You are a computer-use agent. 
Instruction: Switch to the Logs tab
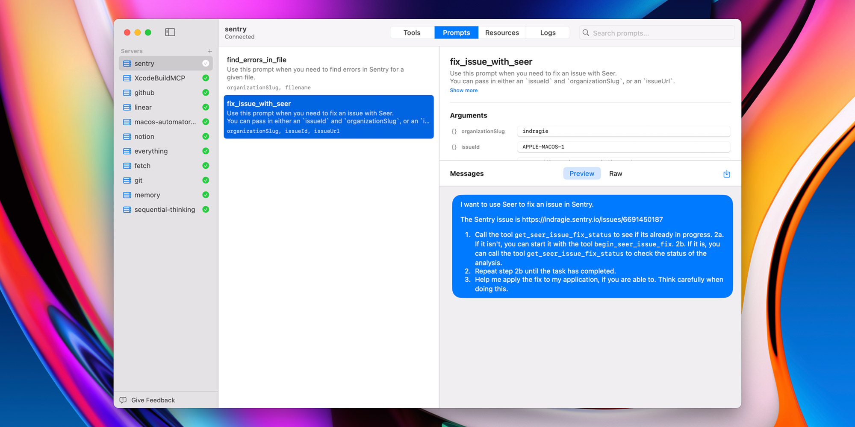548,33
